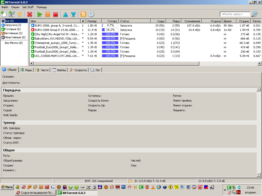Viewport: 262px width, 196px height.
Task: Click the Create New Torrent star icon
Action: [19, 14]
